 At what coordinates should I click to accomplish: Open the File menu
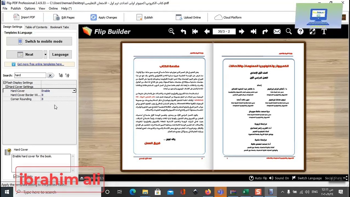[x=5, y=8]
